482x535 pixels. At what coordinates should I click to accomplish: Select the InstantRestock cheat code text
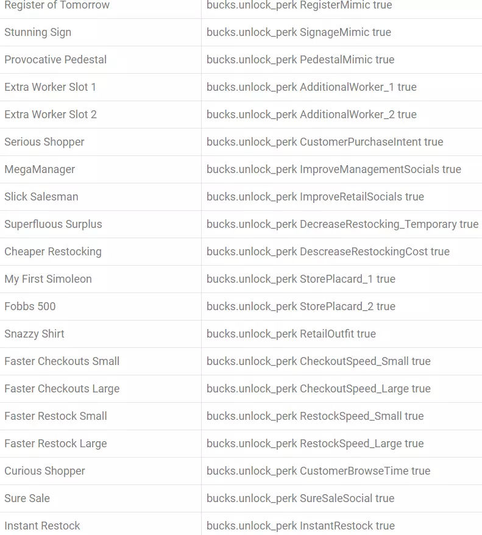pos(300,526)
